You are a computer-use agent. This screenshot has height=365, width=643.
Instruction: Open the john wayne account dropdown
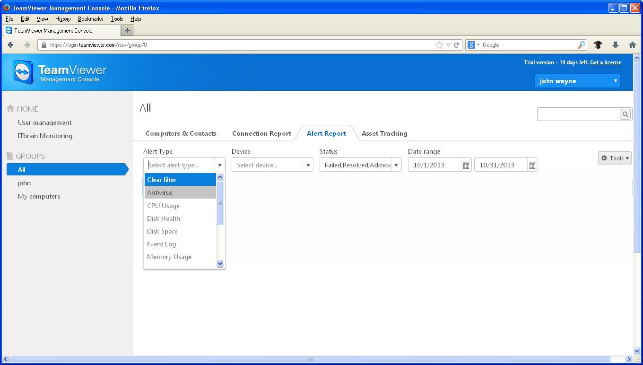pyautogui.click(x=576, y=80)
